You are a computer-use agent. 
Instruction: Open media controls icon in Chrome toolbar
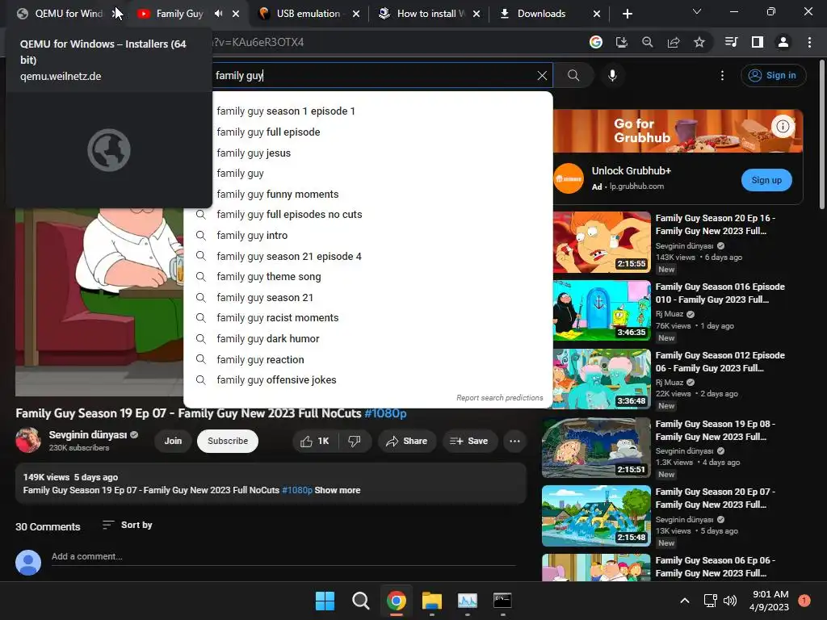(x=732, y=42)
